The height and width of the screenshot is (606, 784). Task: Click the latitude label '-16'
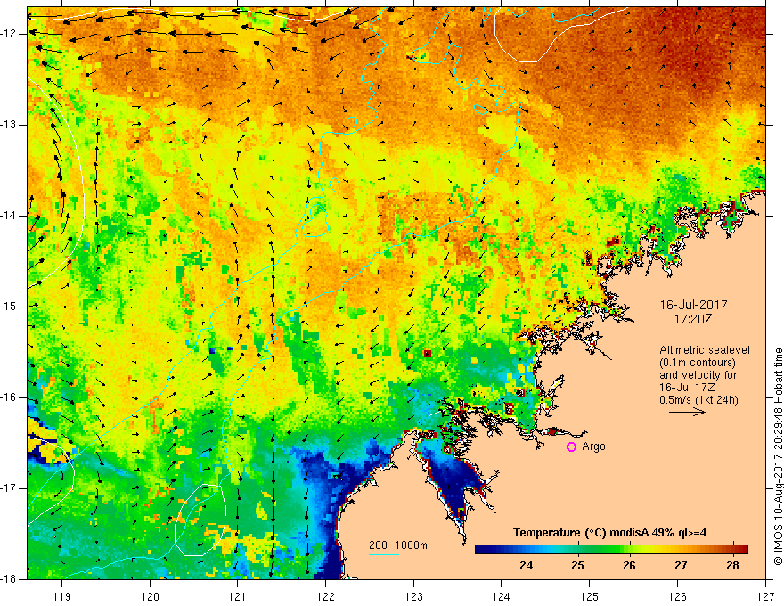pyautogui.click(x=9, y=397)
